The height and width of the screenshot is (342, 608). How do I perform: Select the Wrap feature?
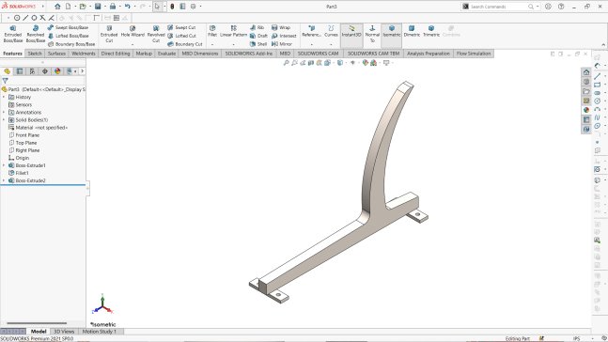click(281, 27)
